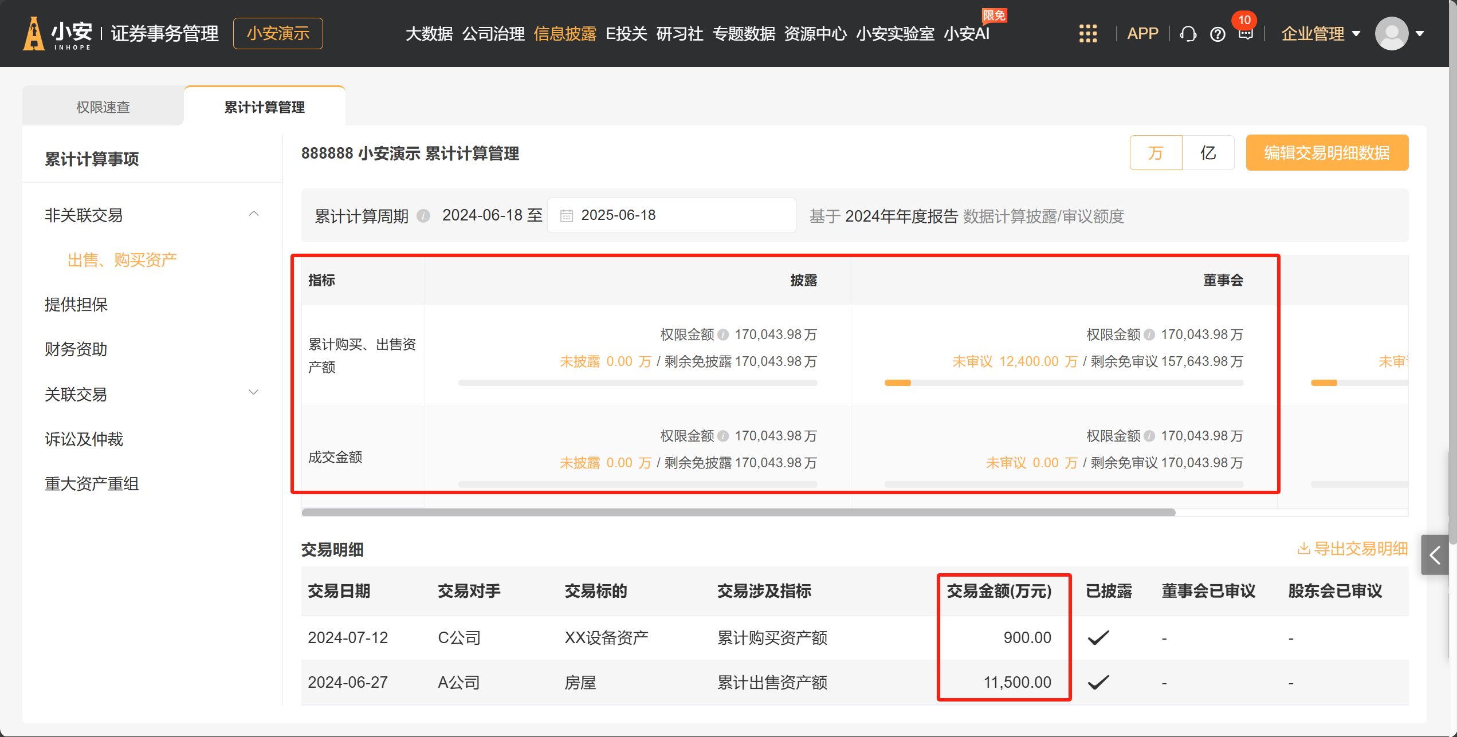The width and height of the screenshot is (1457, 737).
Task: Switch amount unit to 亿
Action: (1208, 153)
